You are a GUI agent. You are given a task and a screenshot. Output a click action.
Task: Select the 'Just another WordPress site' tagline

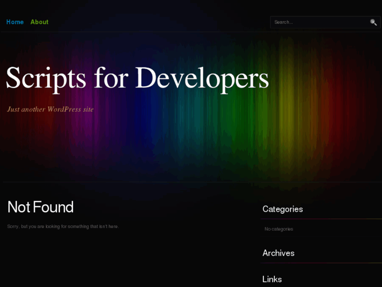click(50, 109)
